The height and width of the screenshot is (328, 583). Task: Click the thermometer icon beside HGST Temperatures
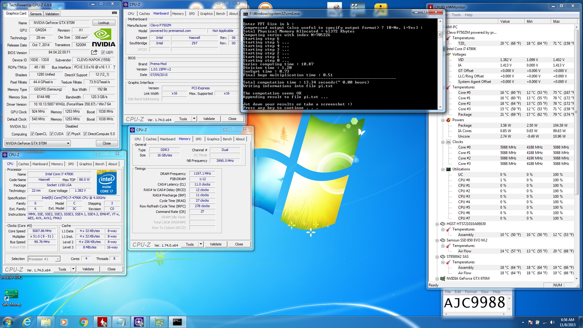(448, 229)
